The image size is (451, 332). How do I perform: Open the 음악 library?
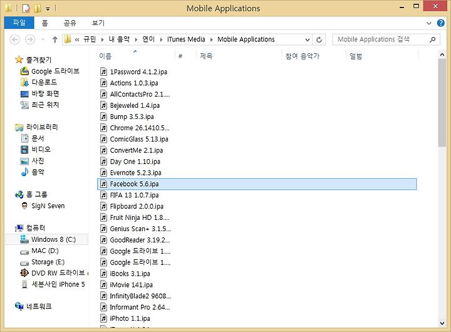tap(33, 172)
